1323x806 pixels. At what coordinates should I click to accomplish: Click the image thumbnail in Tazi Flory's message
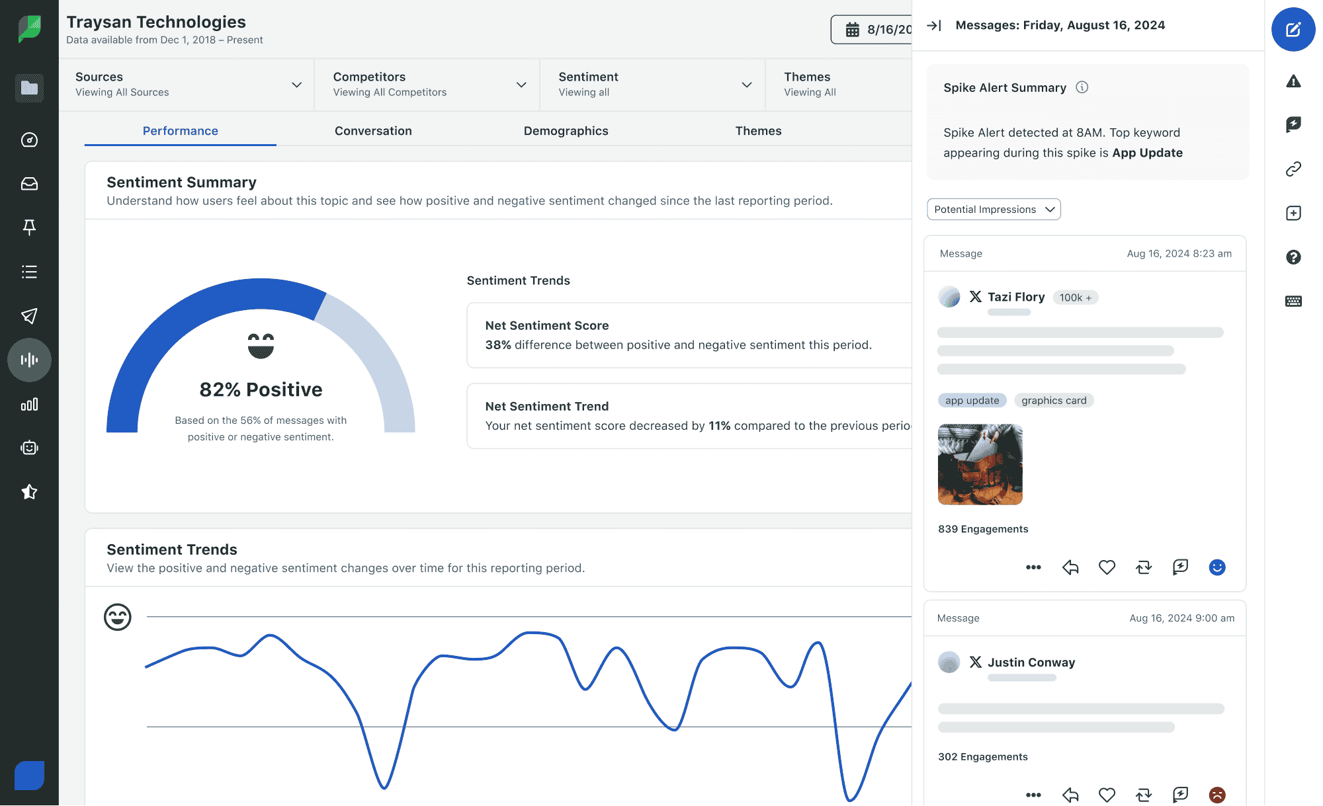coord(980,464)
